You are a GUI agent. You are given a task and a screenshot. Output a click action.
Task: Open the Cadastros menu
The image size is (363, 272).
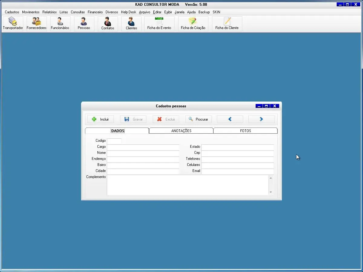12,12
